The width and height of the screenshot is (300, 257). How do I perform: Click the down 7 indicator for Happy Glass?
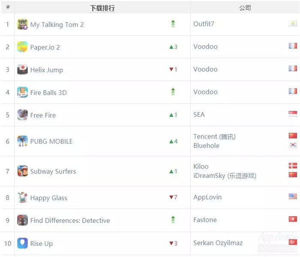pyautogui.click(x=173, y=197)
